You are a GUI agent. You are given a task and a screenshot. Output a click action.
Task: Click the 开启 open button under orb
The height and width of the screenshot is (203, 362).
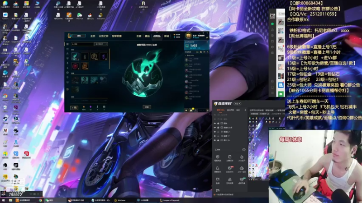click(147, 107)
